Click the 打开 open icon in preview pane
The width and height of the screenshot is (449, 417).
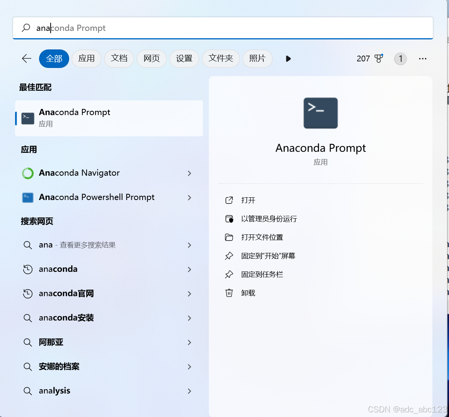(229, 200)
